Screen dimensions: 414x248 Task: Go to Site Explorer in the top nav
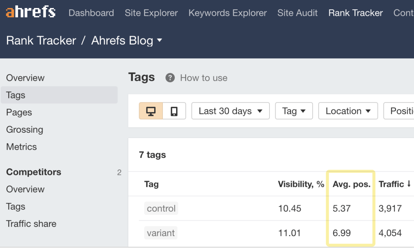click(151, 13)
